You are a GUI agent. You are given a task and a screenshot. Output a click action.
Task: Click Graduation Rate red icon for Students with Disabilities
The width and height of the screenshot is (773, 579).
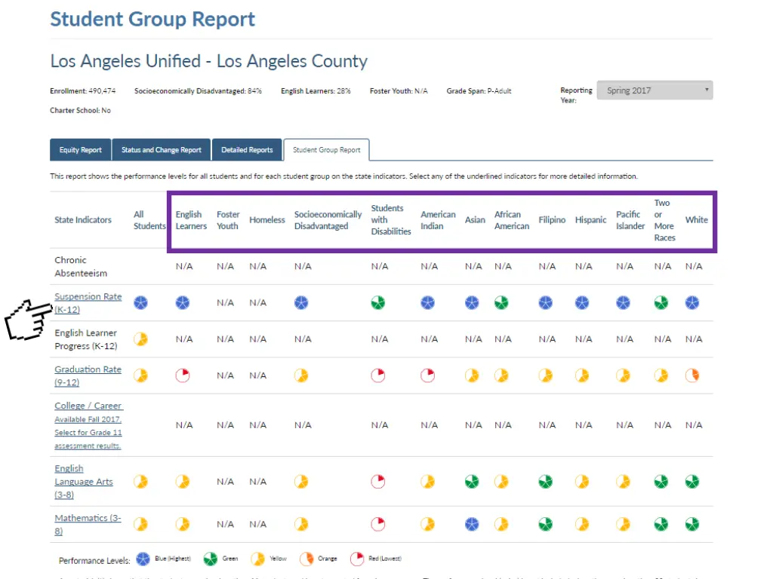pos(378,375)
